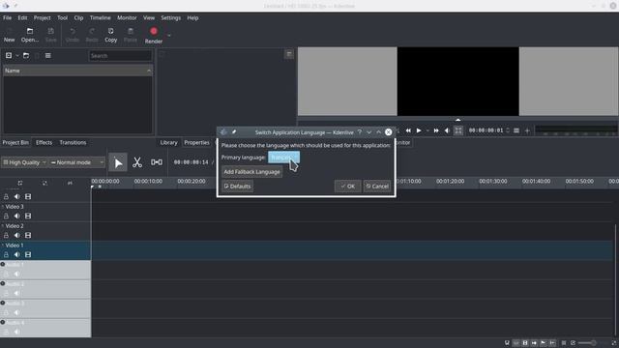619x348 pixels.
Task: Adjust the timeline zoom slider
Action: 593,343
